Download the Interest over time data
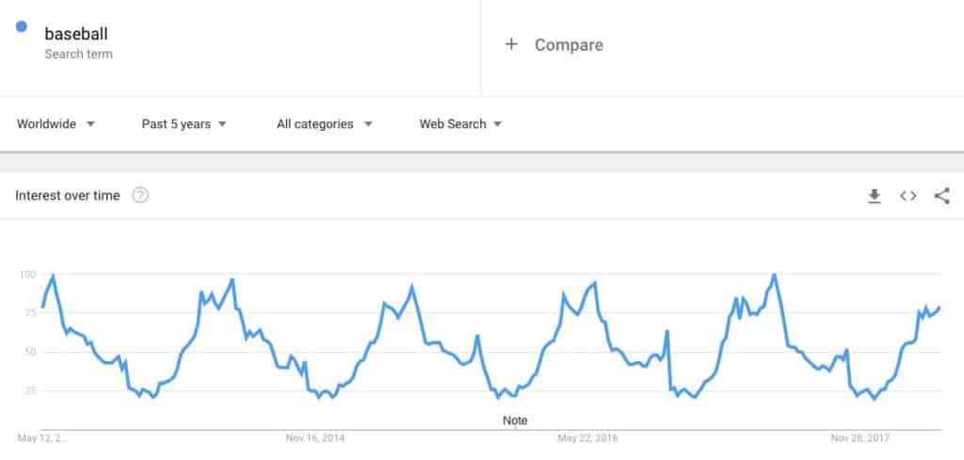 tap(875, 196)
